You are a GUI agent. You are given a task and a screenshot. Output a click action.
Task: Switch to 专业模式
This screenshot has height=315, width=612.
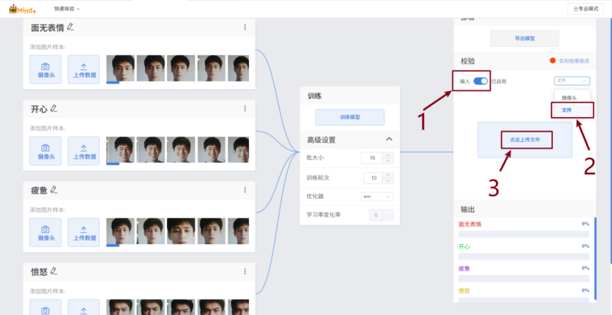(585, 9)
